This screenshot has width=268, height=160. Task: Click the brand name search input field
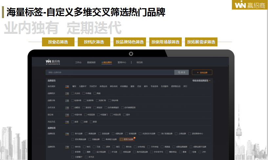110,72
